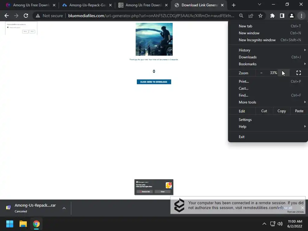The image size is (308, 231).
Task: Choose New Incognito window
Action: [268, 40]
